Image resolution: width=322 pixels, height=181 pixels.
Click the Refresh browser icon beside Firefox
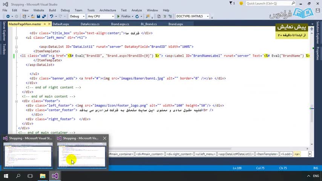(x=137, y=16)
